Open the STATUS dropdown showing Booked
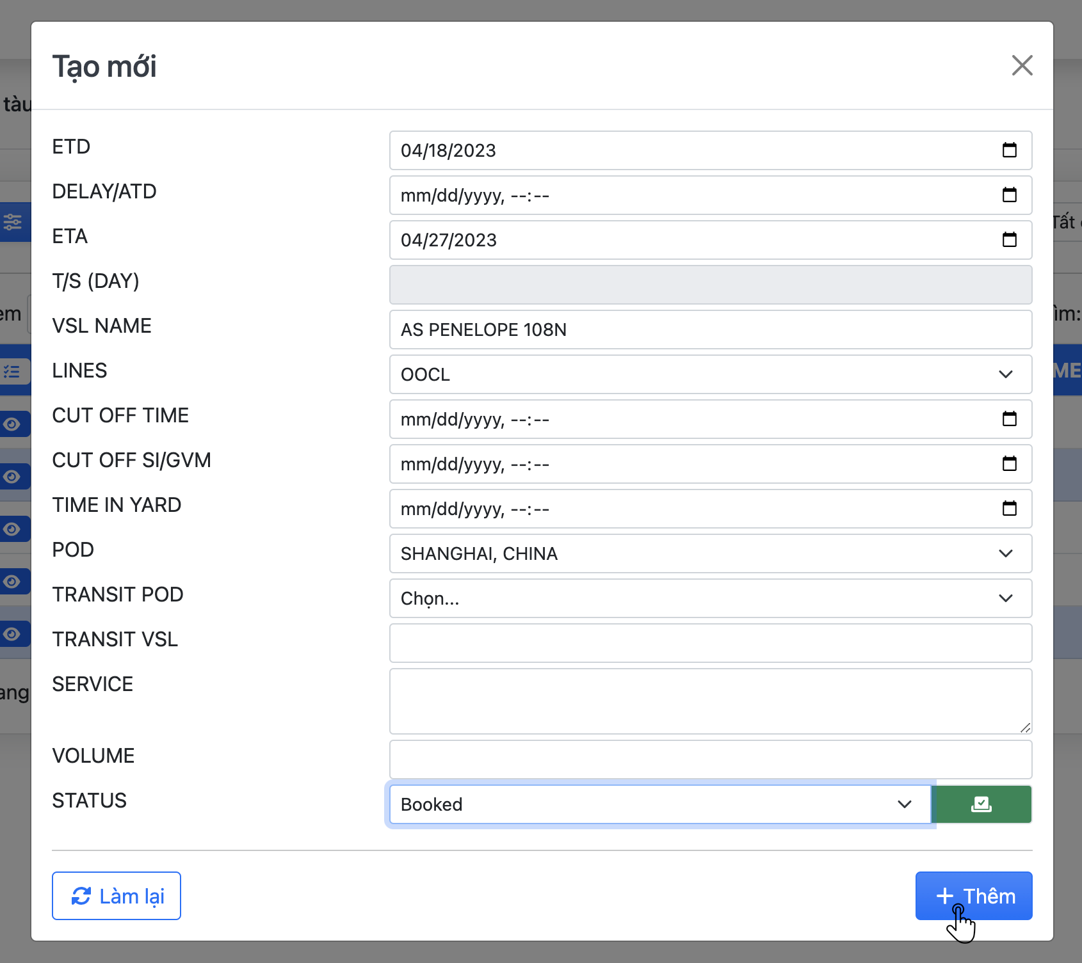1082x963 pixels. click(x=659, y=804)
